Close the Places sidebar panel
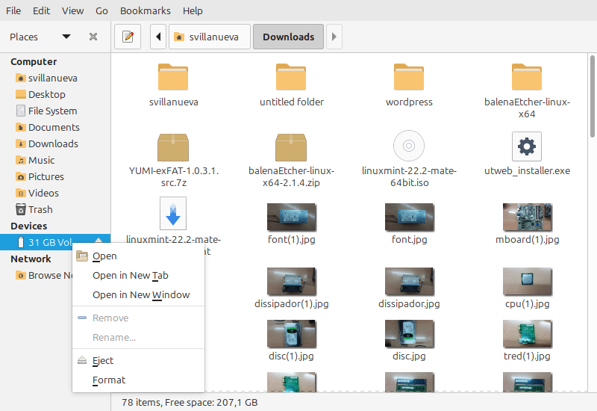597x411 pixels. [93, 37]
